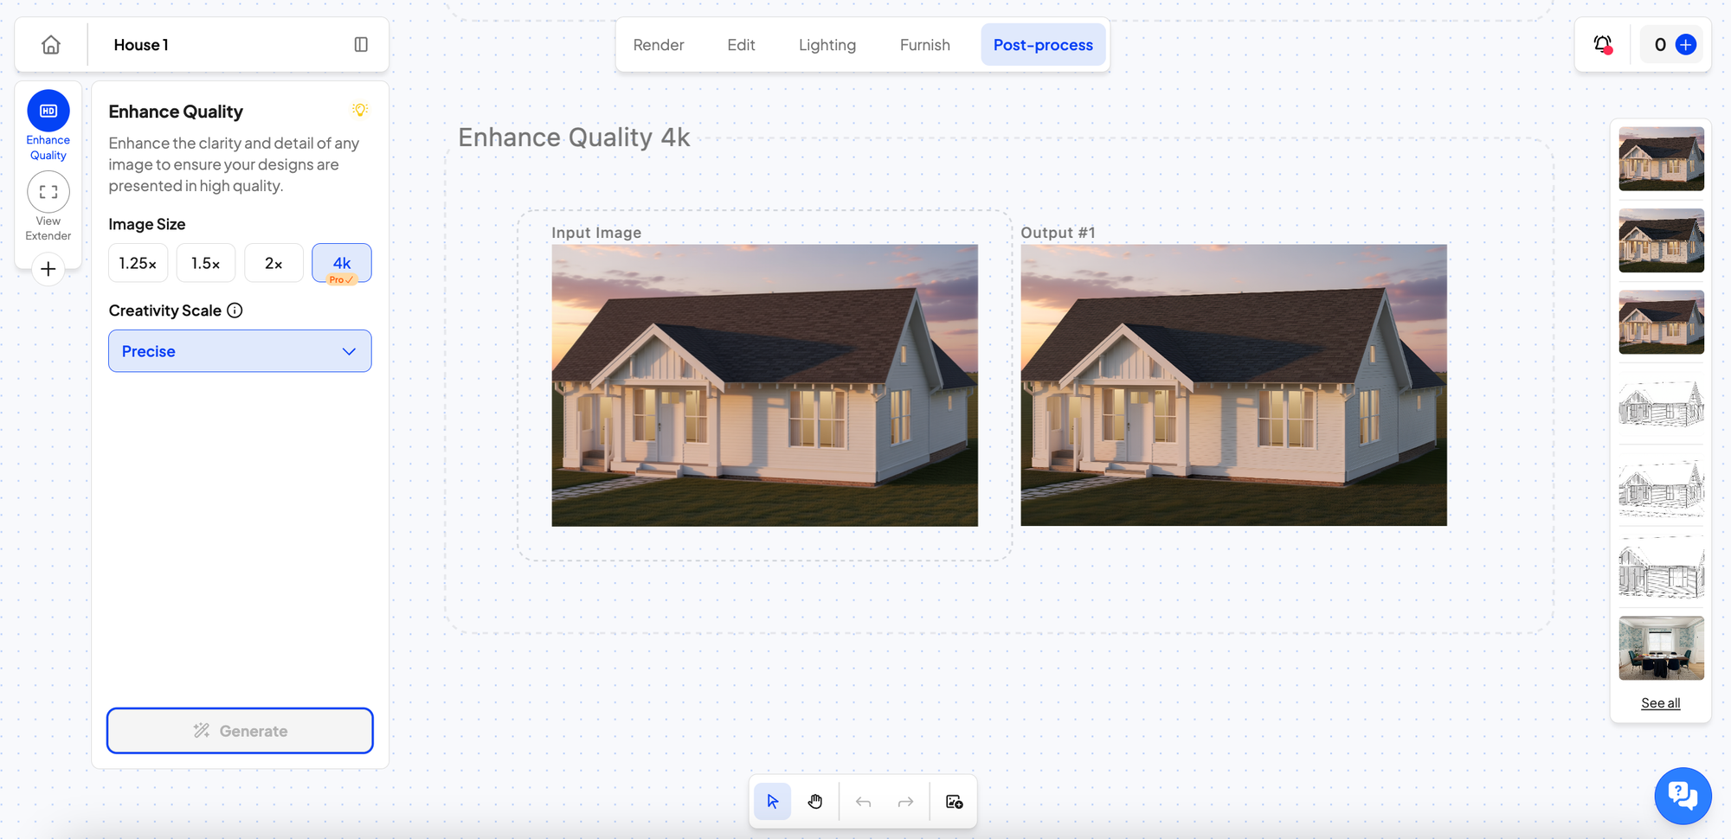Viewport: 1731px width, 839px height.
Task: Switch to the Lighting tab
Action: click(827, 45)
